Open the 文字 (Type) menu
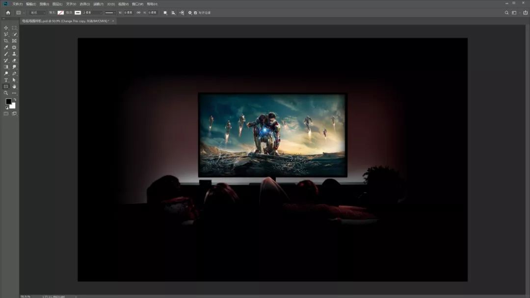The image size is (530, 298). click(x=71, y=4)
